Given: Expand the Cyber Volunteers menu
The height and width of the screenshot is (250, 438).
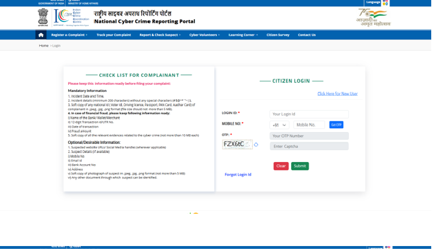Looking at the screenshot, I should pos(204,35).
